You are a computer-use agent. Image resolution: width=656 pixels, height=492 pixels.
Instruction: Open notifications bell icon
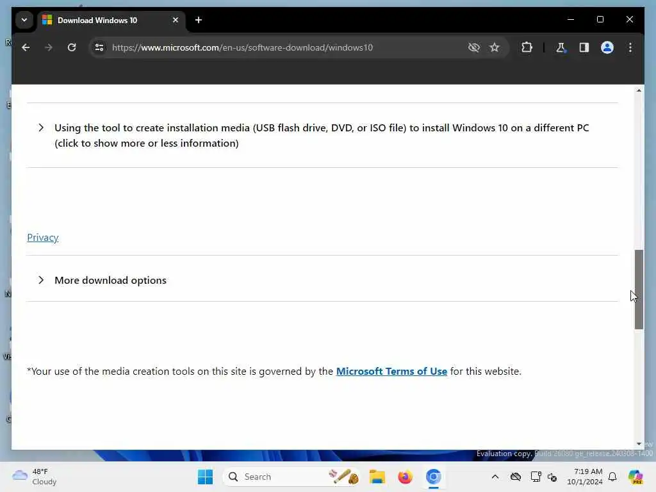coord(612,477)
